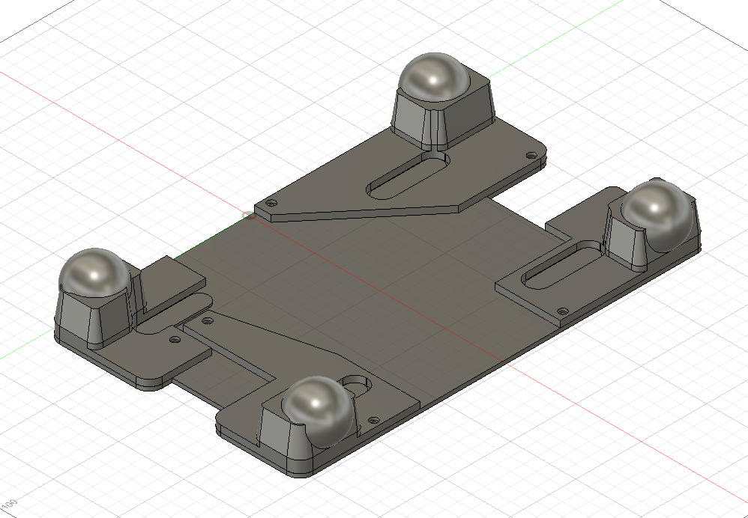Click the screw hole on the top plate's right corner

point(531,156)
